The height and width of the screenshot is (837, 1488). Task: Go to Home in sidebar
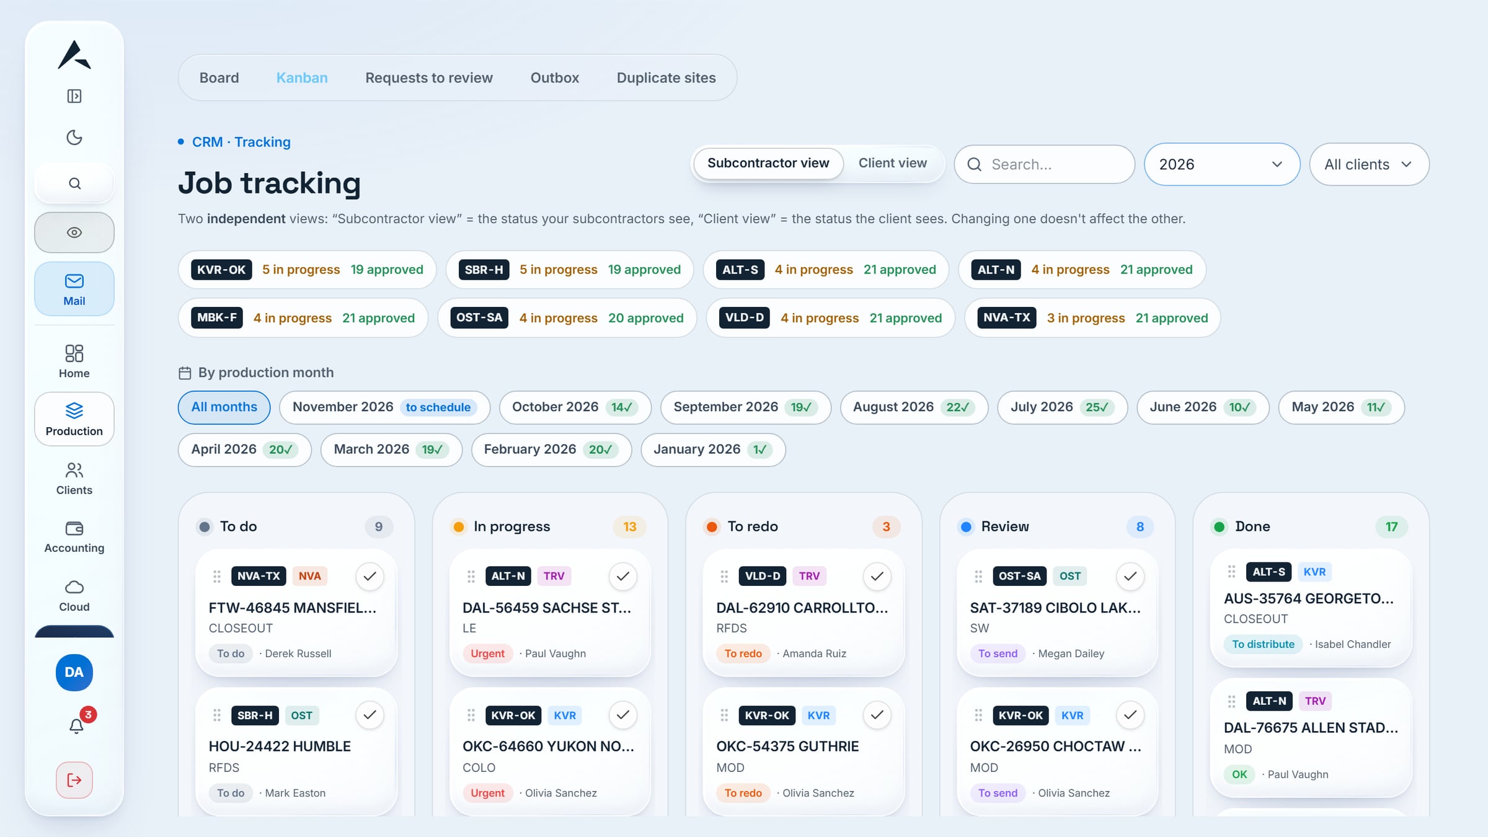pyautogui.click(x=74, y=361)
